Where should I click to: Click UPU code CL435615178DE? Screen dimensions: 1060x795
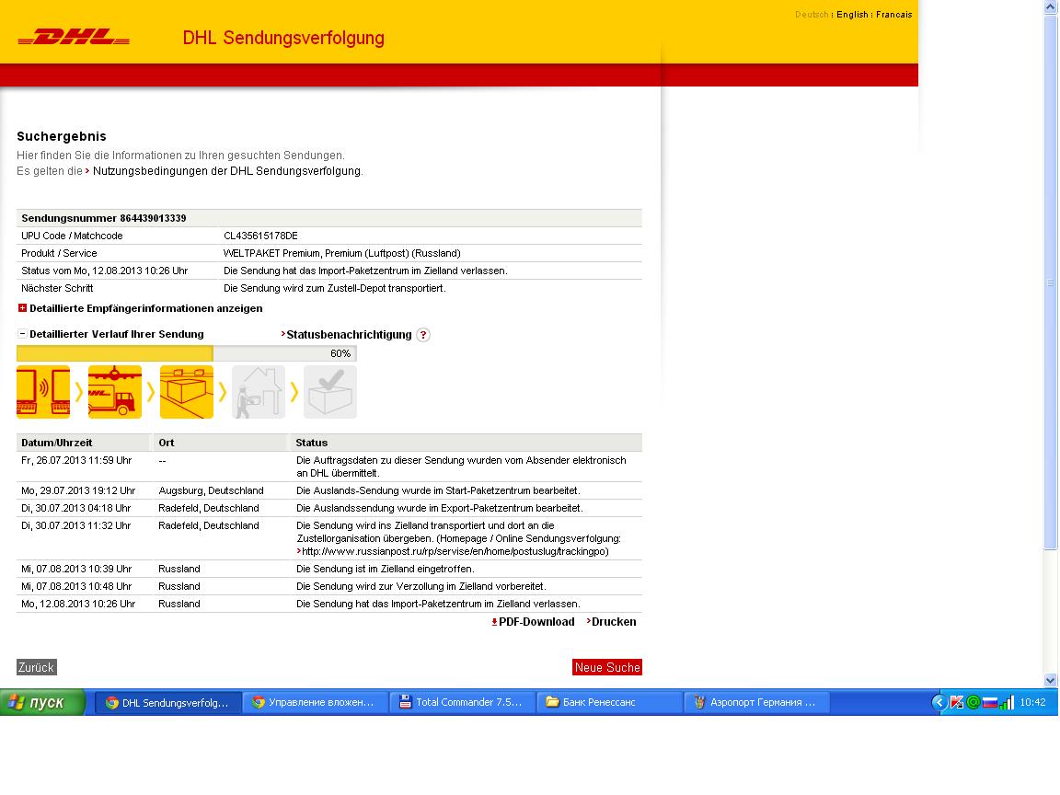261,236
